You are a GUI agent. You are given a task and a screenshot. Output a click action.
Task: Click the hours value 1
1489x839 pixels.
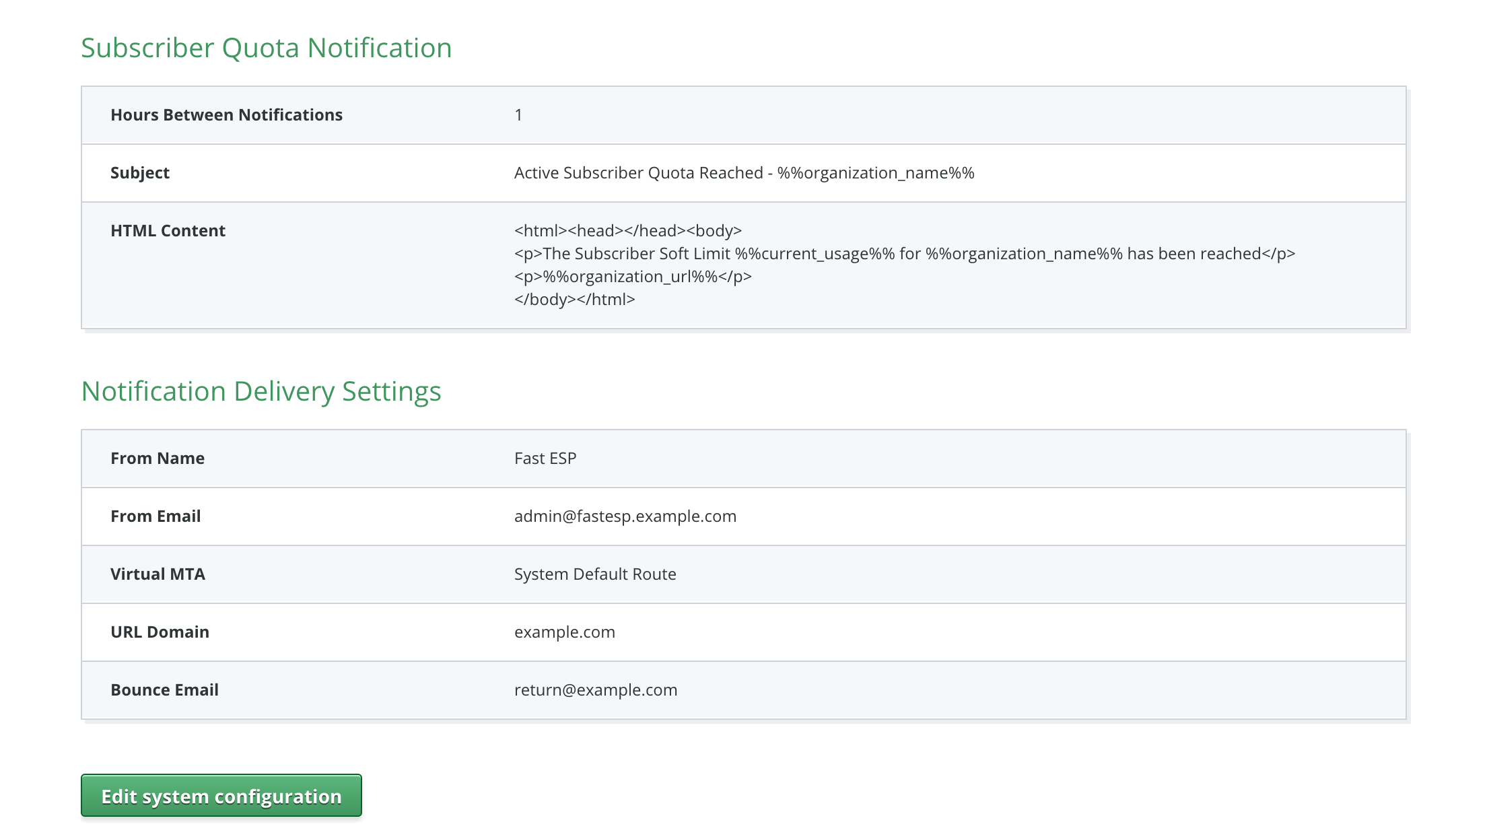point(518,115)
